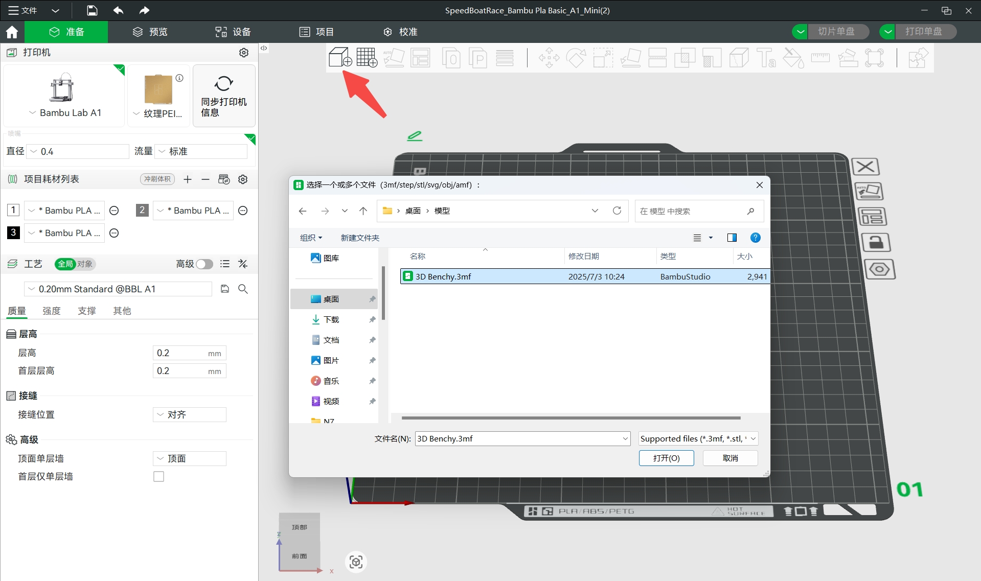Image resolution: width=981 pixels, height=581 pixels.
Task: Click the Color painting tool icon
Action: [x=793, y=57]
